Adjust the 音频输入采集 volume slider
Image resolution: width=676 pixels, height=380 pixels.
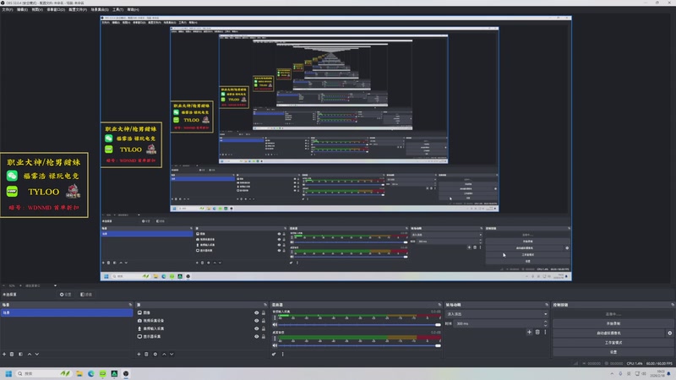coord(359,325)
